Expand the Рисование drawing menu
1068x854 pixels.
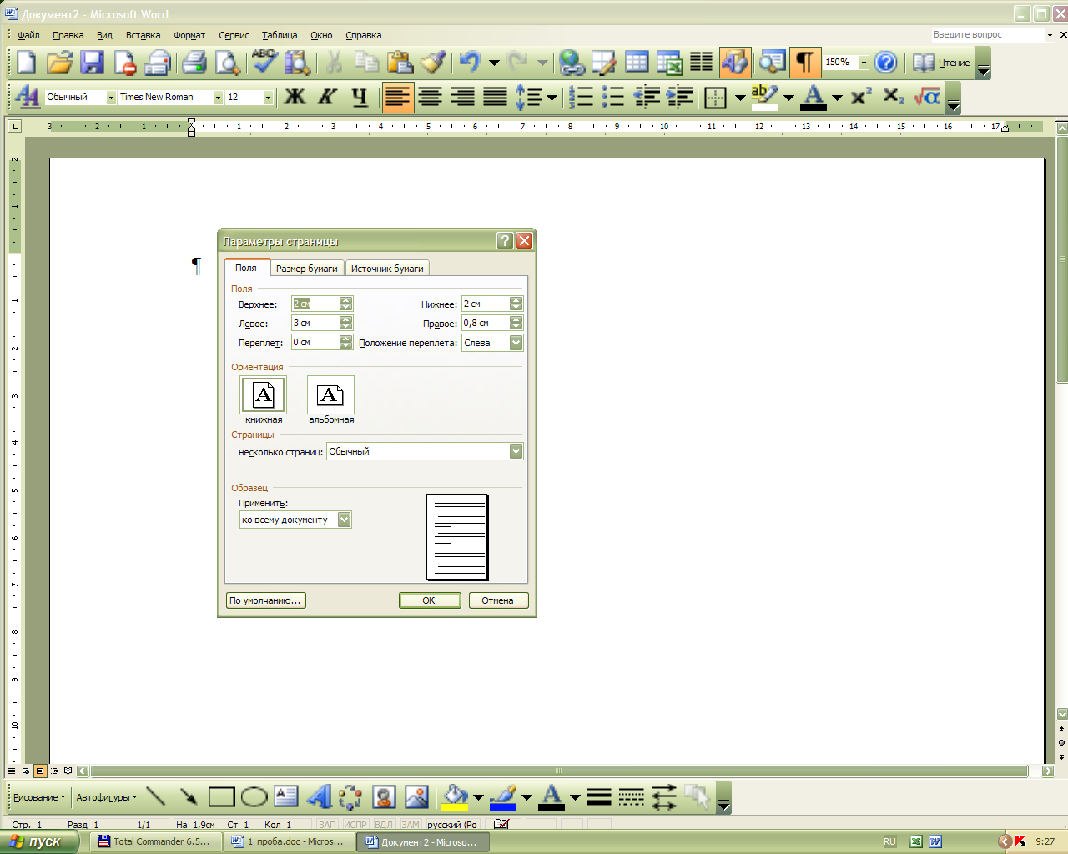[39, 797]
